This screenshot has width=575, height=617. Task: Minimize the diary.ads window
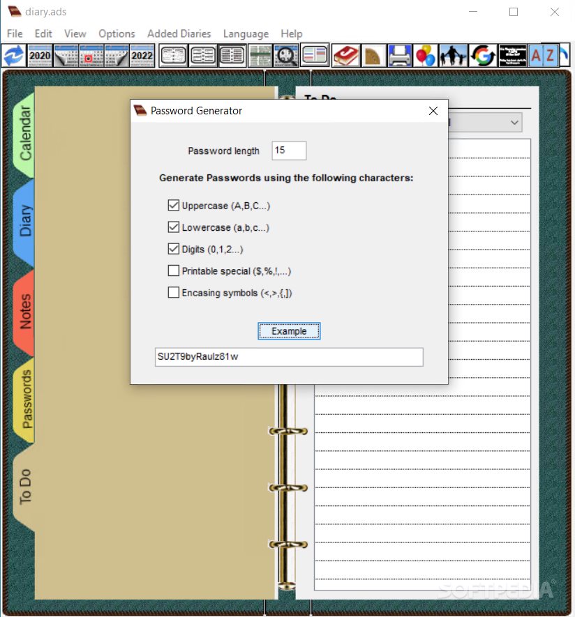(x=473, y=12)
